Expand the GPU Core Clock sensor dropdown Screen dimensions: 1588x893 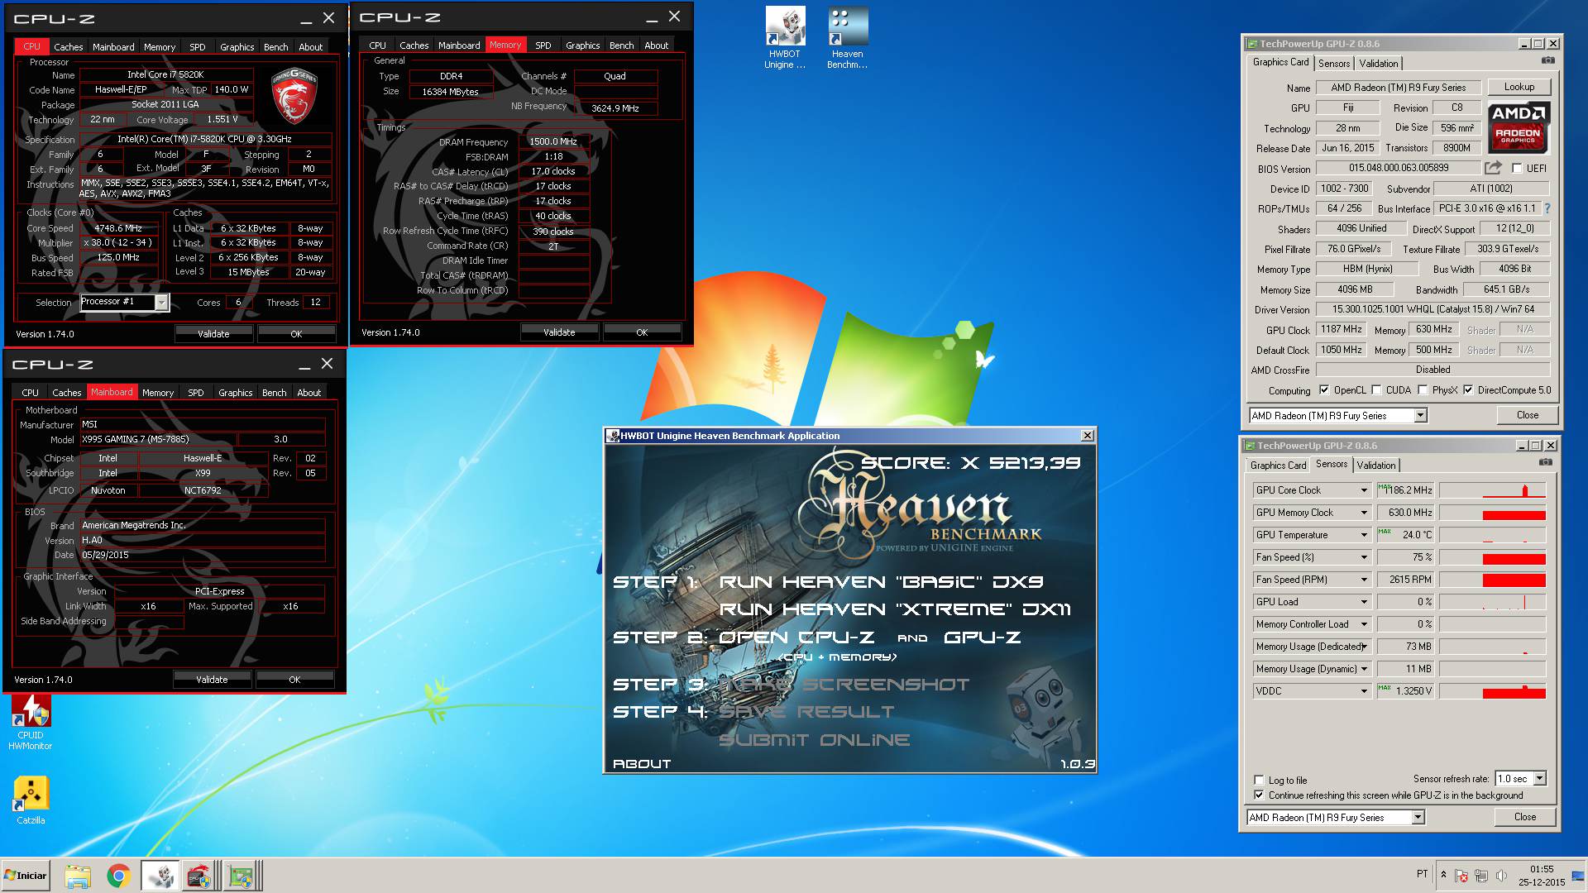click(1364, 490)
